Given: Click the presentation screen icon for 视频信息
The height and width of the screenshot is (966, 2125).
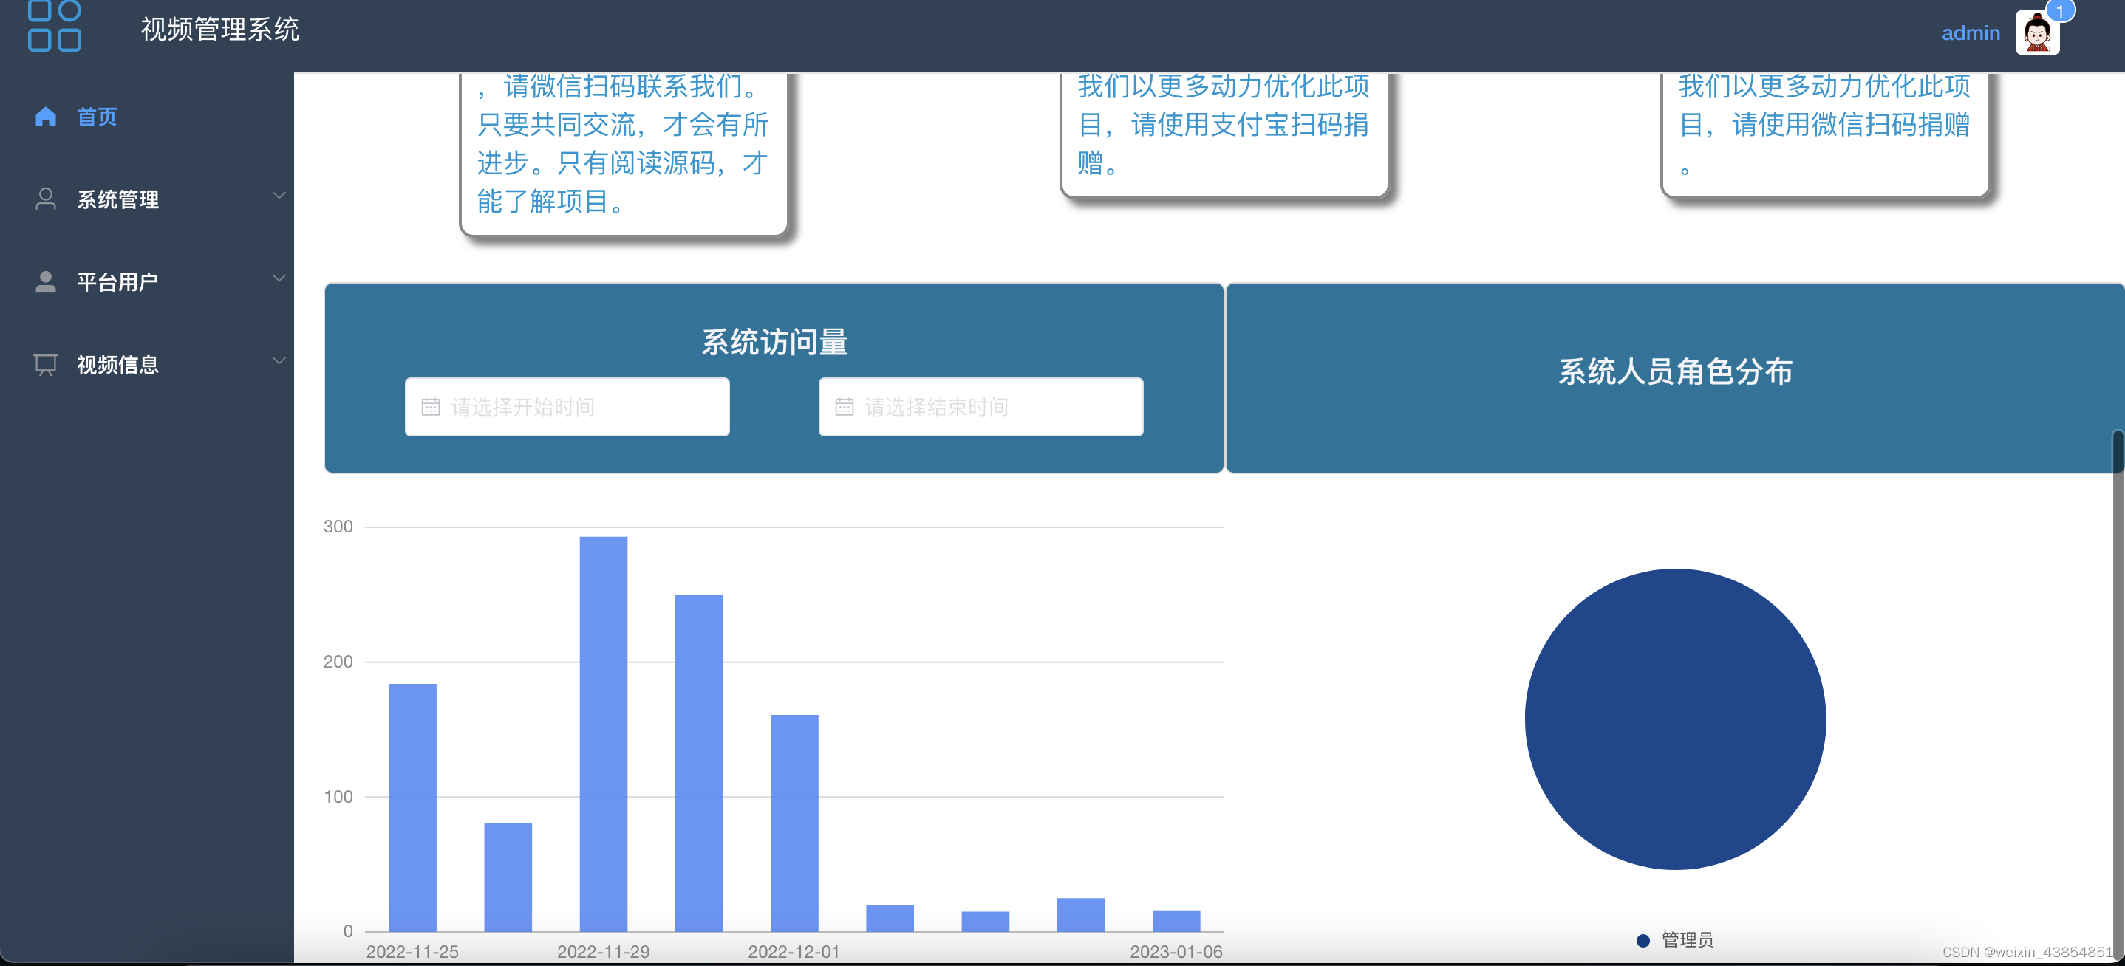Looking at the screenshot, I should tap(45, 364).
